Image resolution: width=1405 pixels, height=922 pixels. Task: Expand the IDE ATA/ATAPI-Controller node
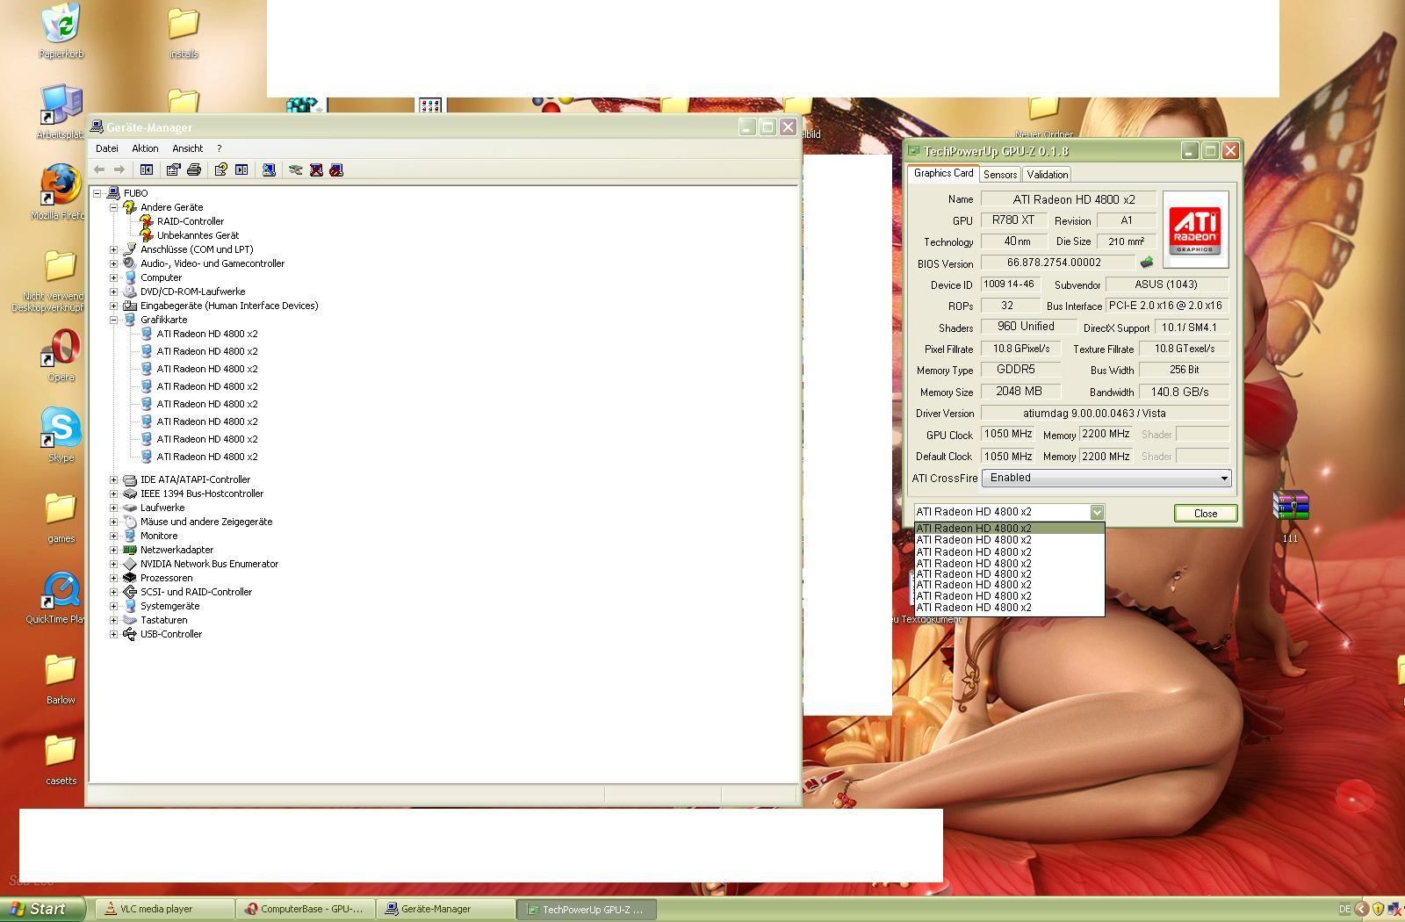click(x=114, y=479)
